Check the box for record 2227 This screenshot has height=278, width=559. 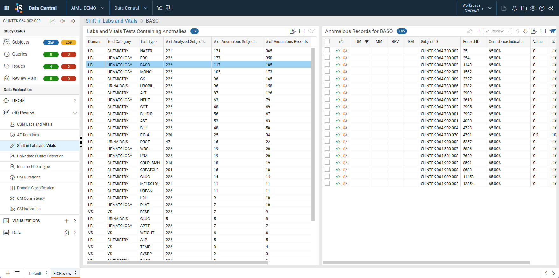click(x=327, y=78)
